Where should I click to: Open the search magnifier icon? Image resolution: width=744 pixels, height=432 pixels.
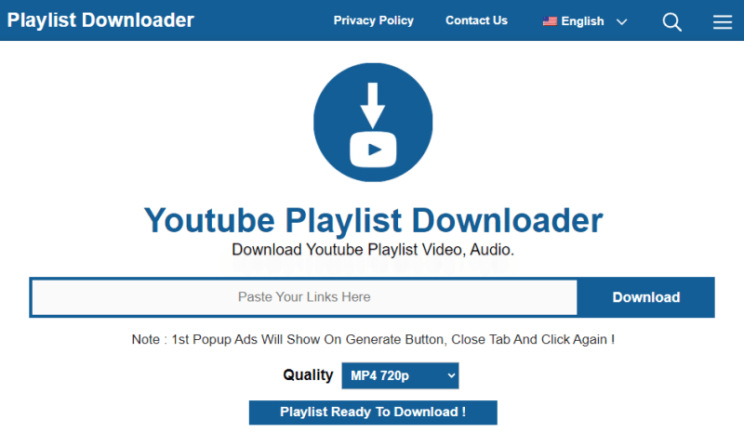[671, 21]
